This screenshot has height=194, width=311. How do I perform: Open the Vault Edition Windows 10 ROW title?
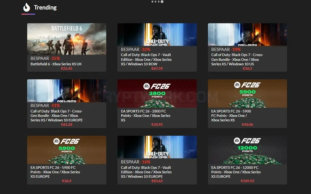146,59
